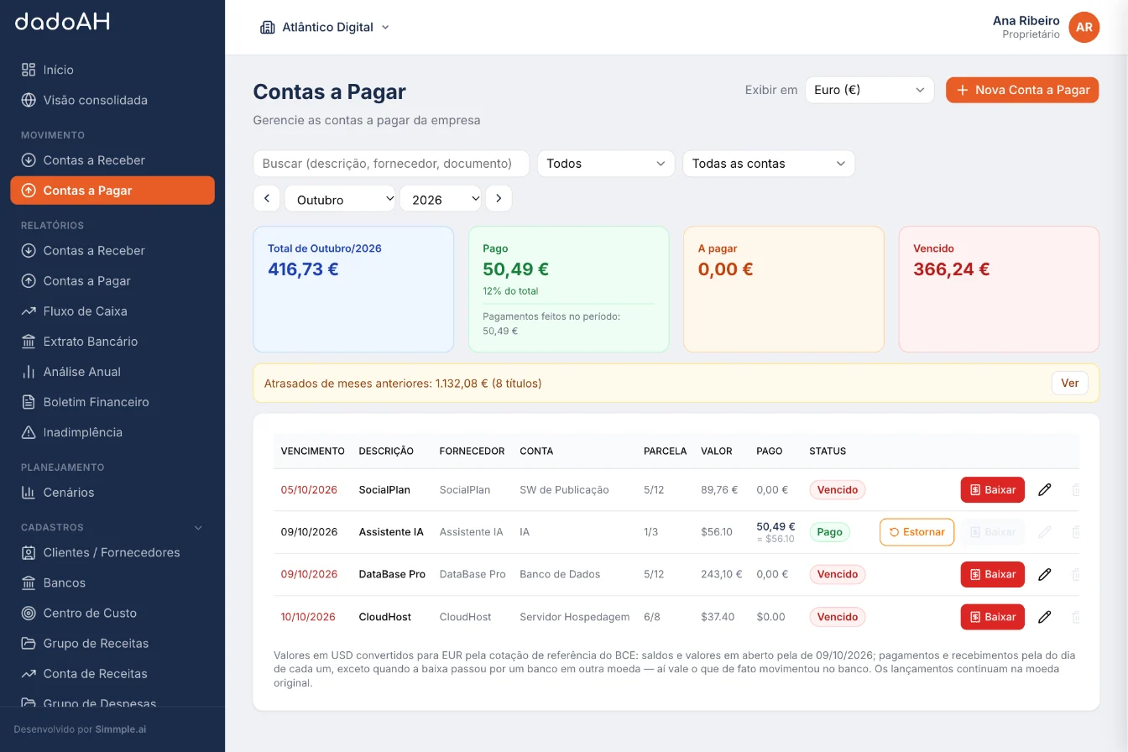This screenshot has width=1128, height=752.
Task: Go to previous month with left arrow
Action: pos(266,198)
